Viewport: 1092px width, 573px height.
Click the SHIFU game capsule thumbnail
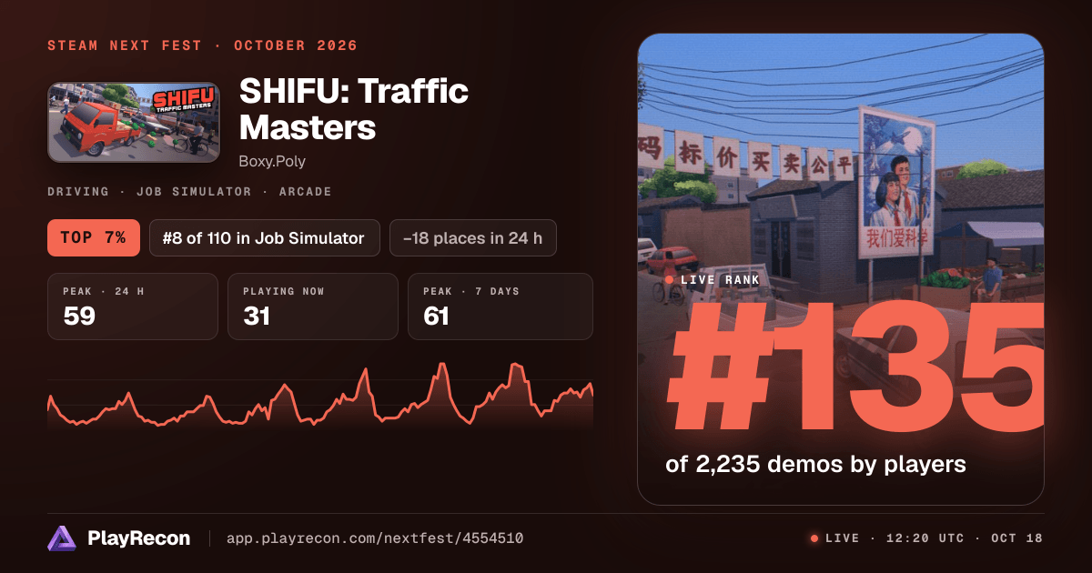coord(134,123)
